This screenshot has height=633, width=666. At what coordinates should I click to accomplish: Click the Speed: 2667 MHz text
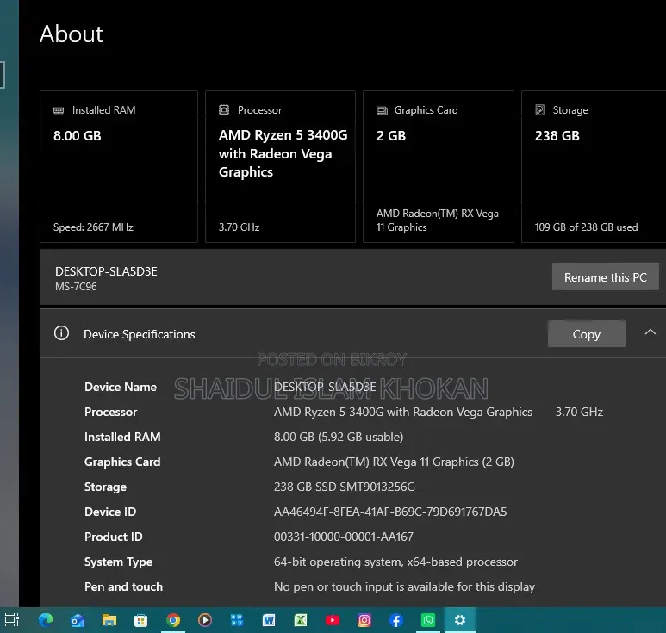tap(93, 227)
